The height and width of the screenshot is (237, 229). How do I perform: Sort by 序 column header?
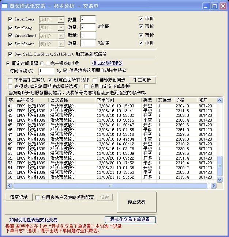coord(11,100)
